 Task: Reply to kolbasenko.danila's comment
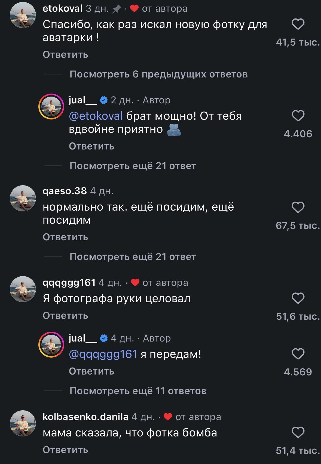click(65, 450)
